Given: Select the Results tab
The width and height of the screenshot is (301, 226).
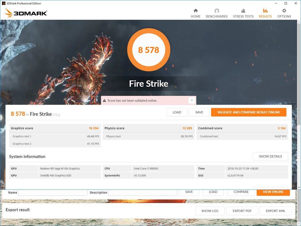Looking at the screenshot, I should click(x=265, y=13).
